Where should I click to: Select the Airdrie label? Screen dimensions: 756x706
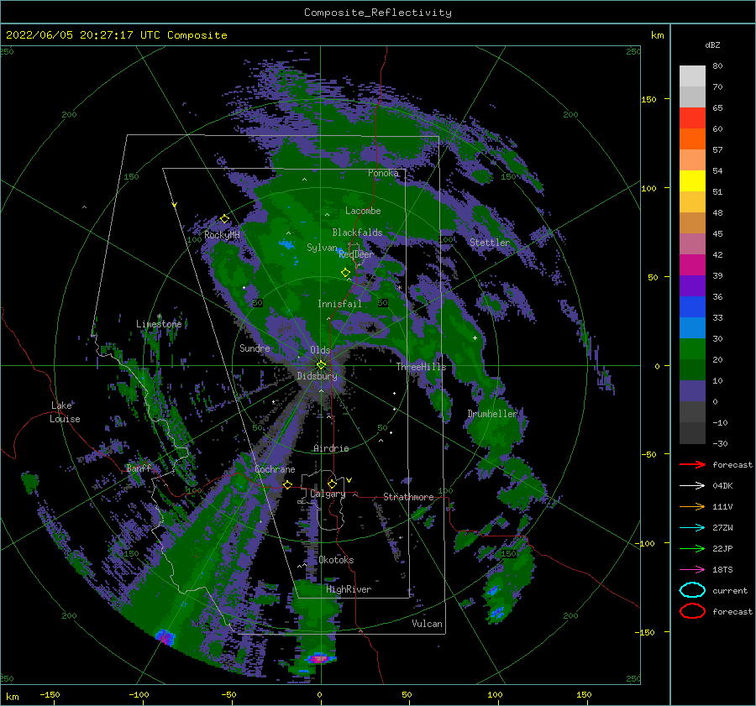pos(331,448)
